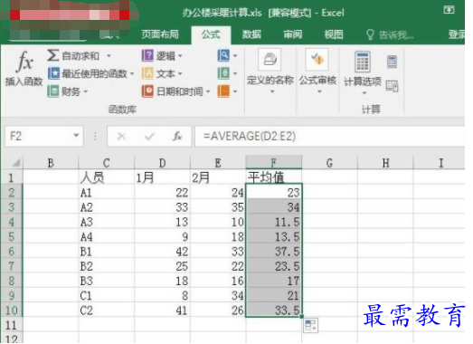Click the Calculation Options icon
The height and width of the screenshot is (344, 473).
click(363, 62)
